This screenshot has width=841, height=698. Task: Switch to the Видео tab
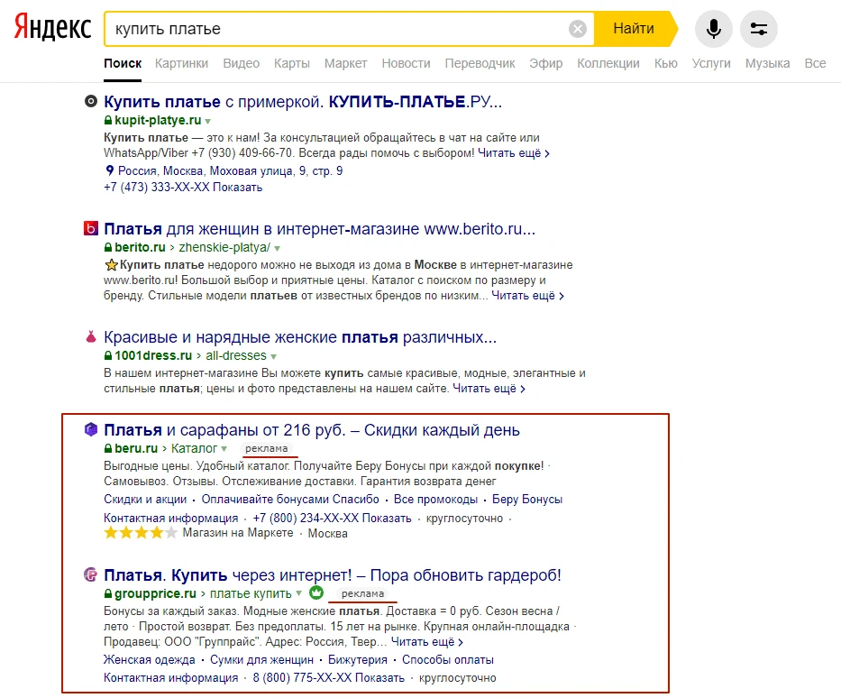coord(241,63)
